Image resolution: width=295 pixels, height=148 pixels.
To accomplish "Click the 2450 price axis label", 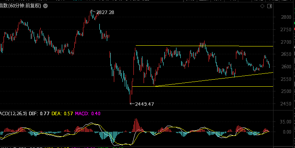I will coord(286,104).
